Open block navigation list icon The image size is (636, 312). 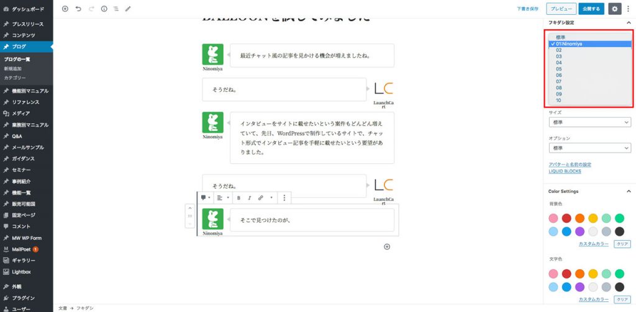click(x=116, y=9)
